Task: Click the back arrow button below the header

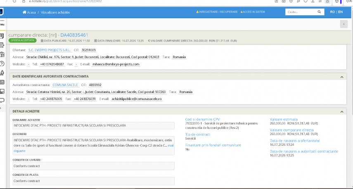Action: pos(344,24)
